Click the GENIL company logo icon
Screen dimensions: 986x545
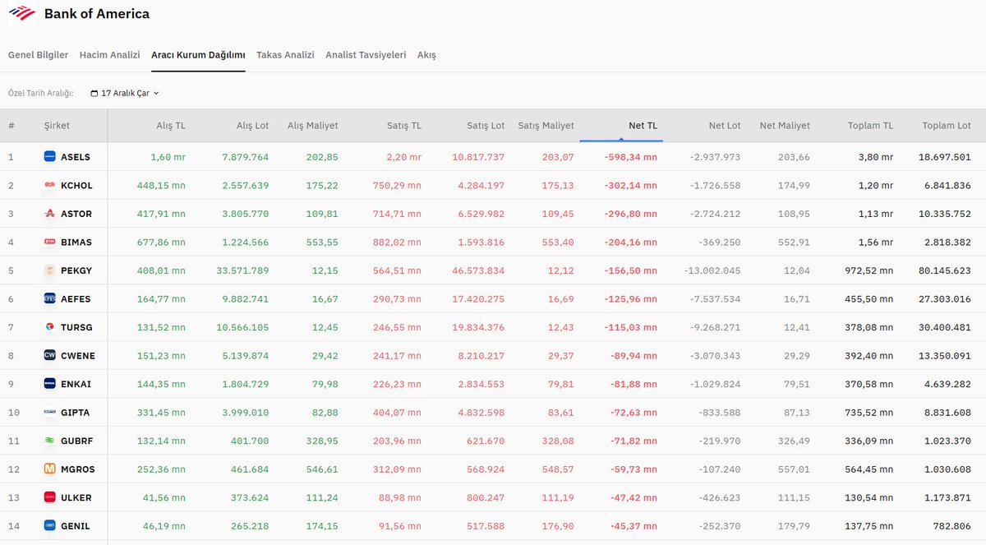click(x=50, y=526)
